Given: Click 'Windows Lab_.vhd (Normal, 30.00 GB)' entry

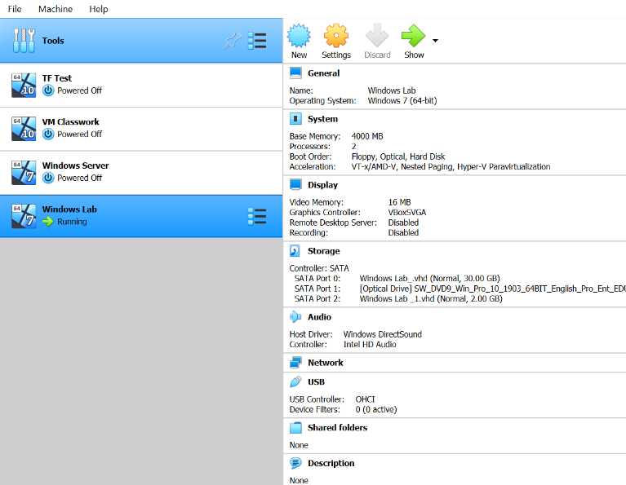Looking at the screenshot, I should tap(429, 279).
